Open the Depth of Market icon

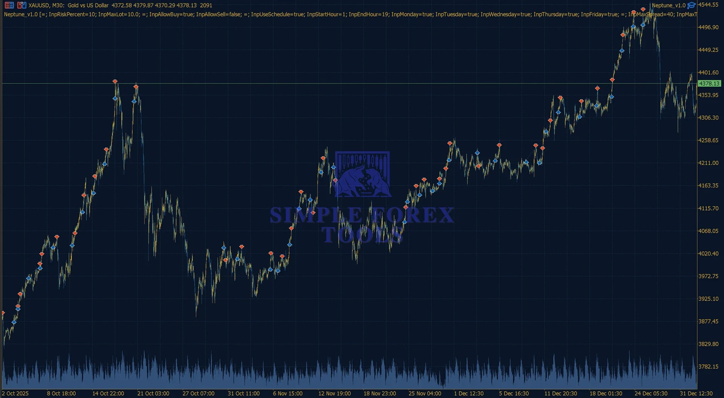(22, 5)
